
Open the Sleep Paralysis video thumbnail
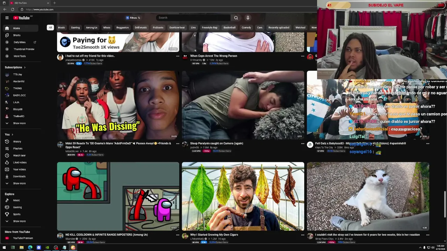coord(243,105)
